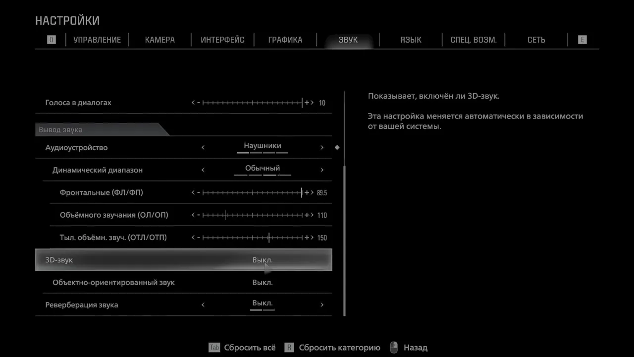Select the ЗВУК tab

[348, 40]
